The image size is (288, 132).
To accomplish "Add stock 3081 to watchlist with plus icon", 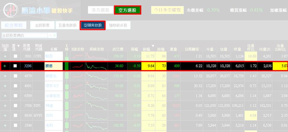I will [x=5, y=56].
